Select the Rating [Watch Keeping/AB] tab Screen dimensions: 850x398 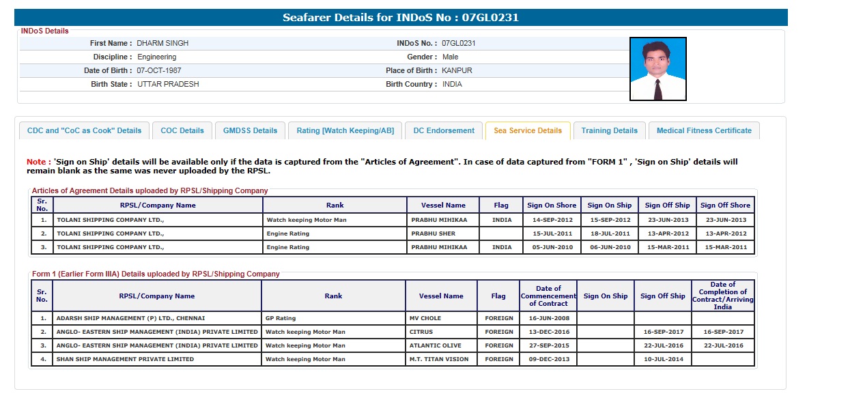point(345,130)
